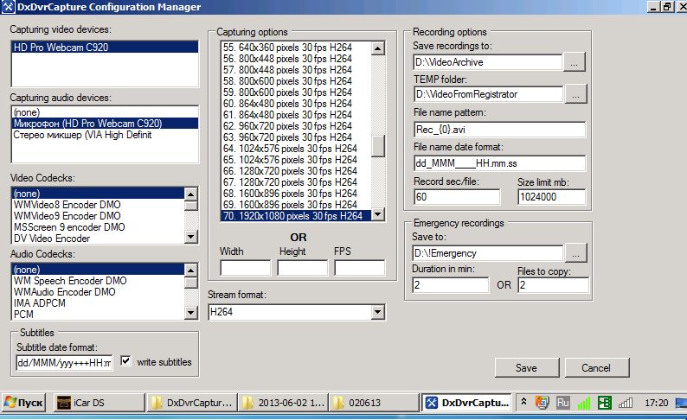Image resolution: width=687 pixels, height=420 pixels.
Task: Select (none) in Video Codecks list
Action: coord(98,194)
